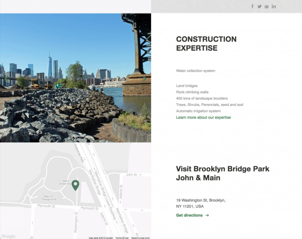Click 'Map data ©2016 Google' attribution
This screenshot has width=302, height=239.
pos(101,238)
